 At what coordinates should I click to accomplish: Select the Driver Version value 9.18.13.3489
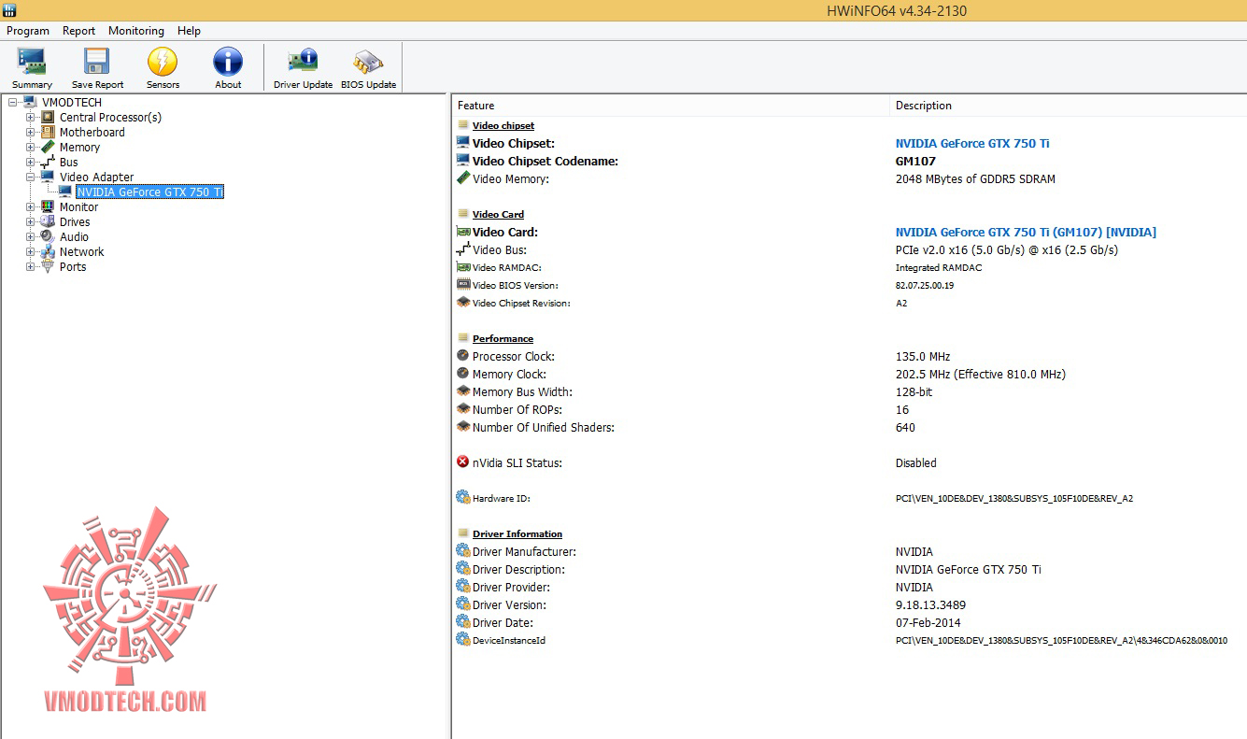[x=930, y=604]
